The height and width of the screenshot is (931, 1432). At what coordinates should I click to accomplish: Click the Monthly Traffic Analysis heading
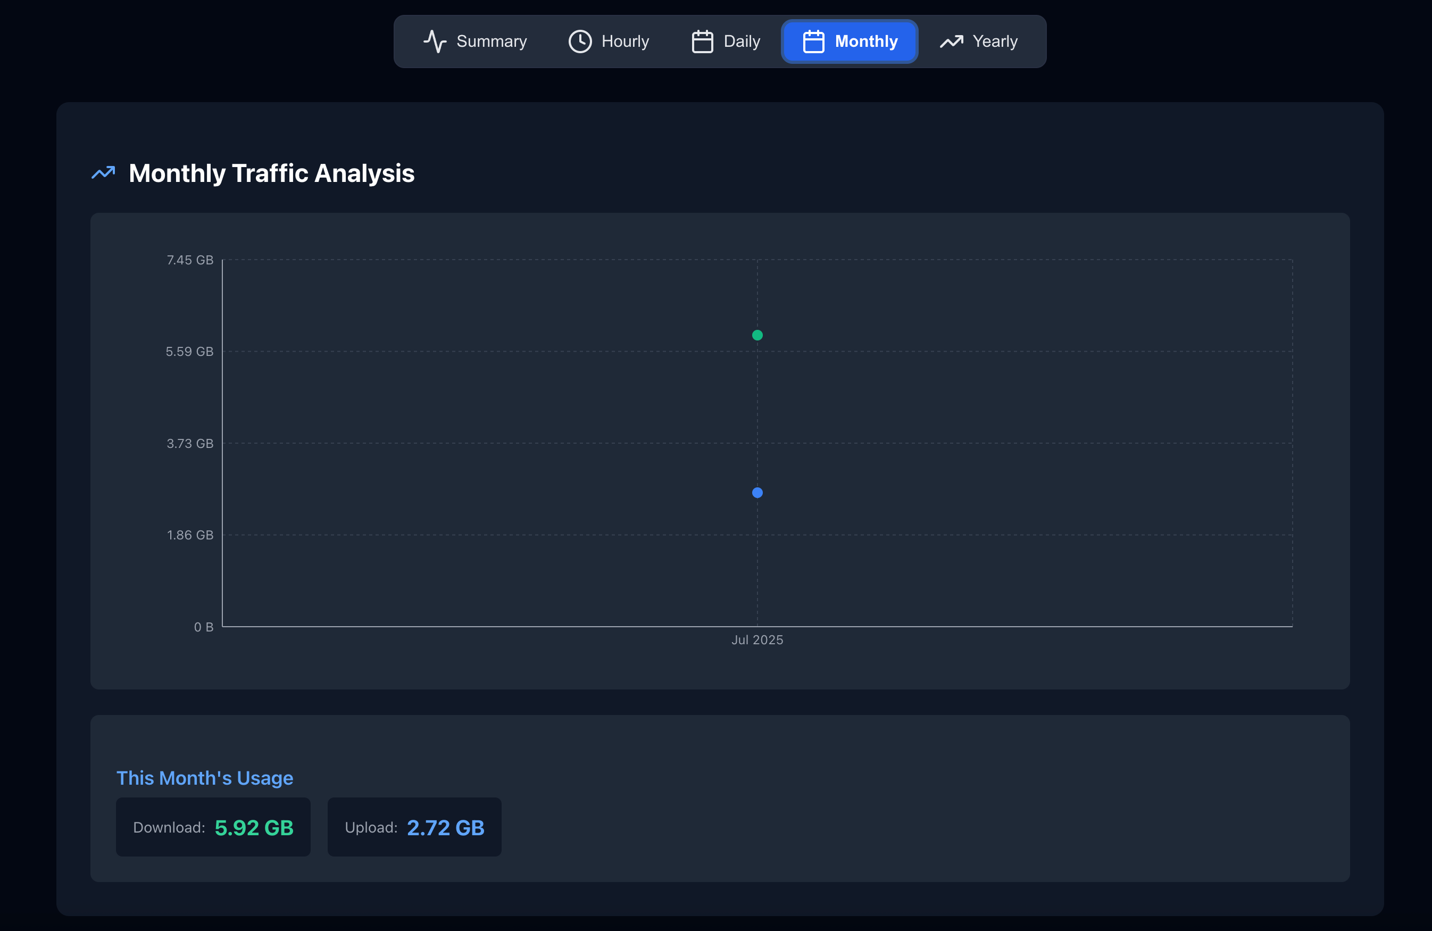[x=271, y=173]
